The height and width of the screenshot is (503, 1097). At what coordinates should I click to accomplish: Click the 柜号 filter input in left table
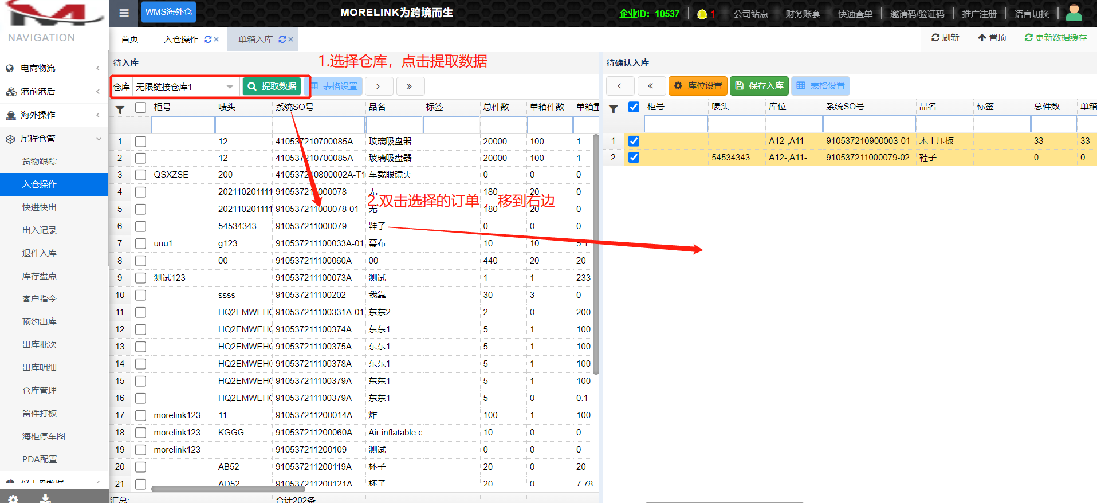pos(183,125)
